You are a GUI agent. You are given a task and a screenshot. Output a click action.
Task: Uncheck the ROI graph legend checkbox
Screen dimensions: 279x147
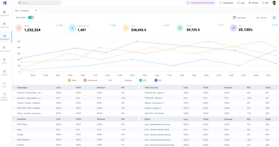156,80
